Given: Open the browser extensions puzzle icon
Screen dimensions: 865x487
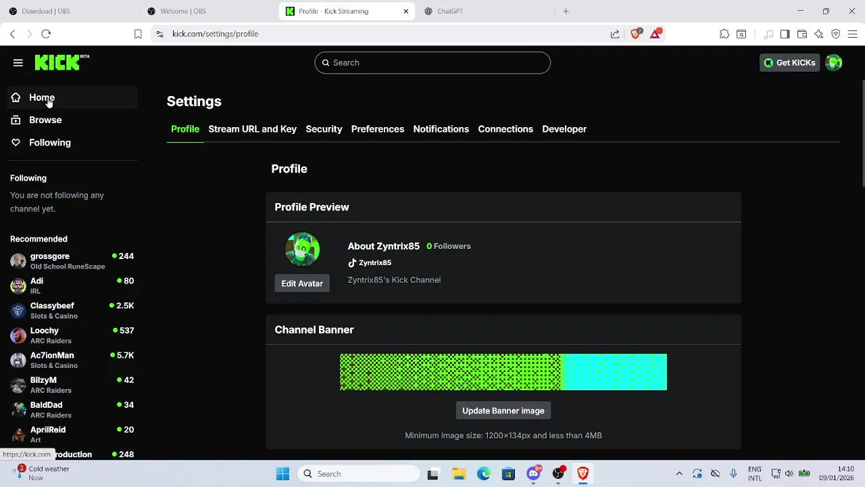Looking at the screenshot, I should point(724,34).
